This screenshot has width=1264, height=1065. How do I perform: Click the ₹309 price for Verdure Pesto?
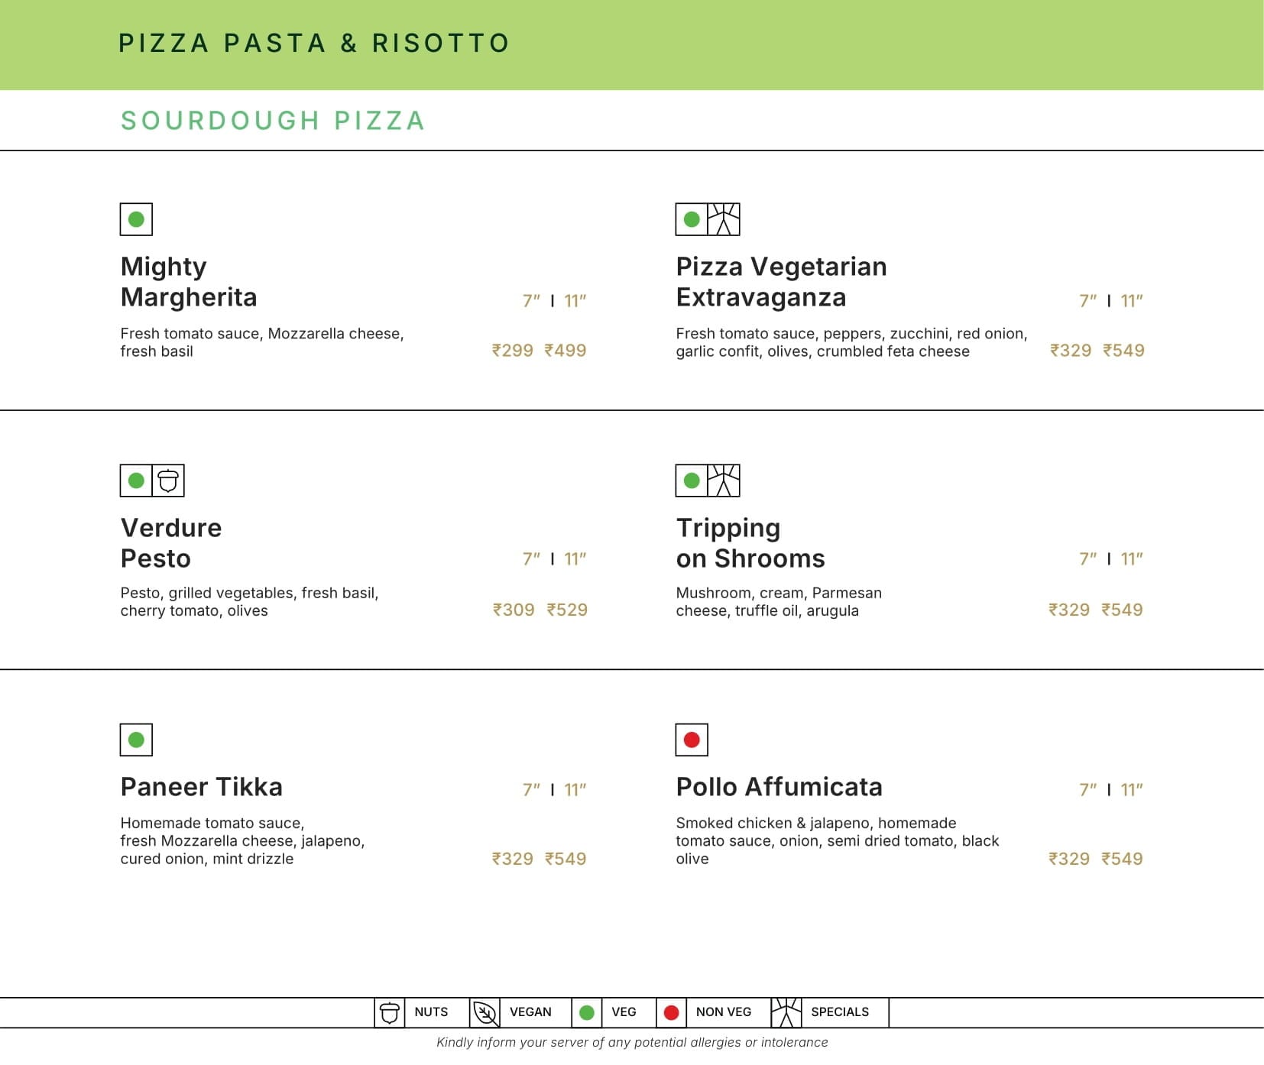coord(514,610)
